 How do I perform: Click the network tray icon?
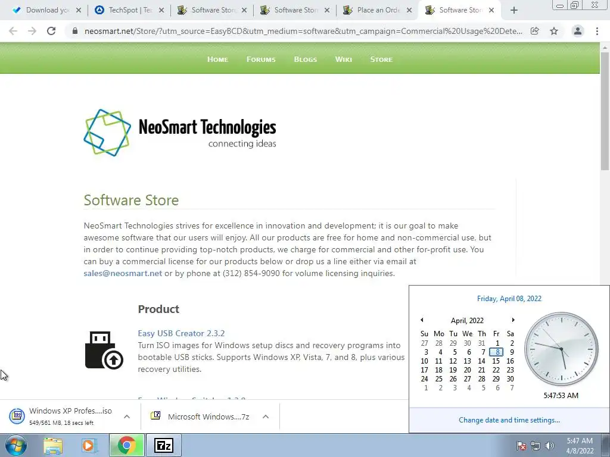click(536, 446)
